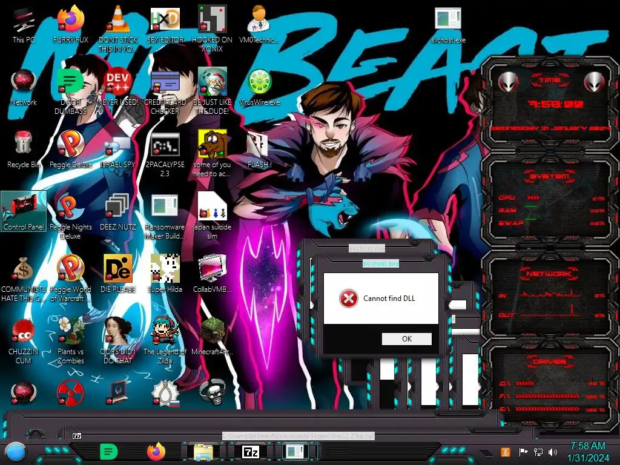Screen dimensions: 620x465
Task: Select the VirusWire.exe lime icon
Action: (x=259, y=88)
